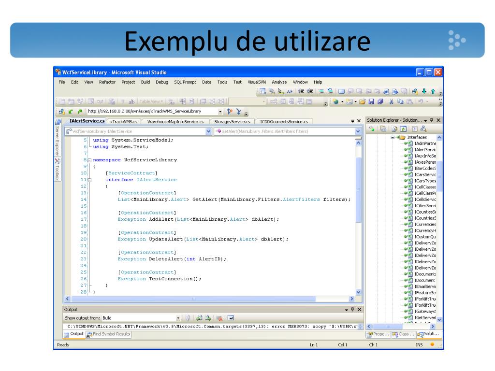Image resolution: width=495 pixels, height=371 pixels.
Task: Switch to WarehouseMapInfoService.cs tab
Action: [x=175, y=121]
